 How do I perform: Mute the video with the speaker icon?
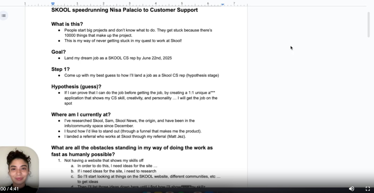(351, 189)
